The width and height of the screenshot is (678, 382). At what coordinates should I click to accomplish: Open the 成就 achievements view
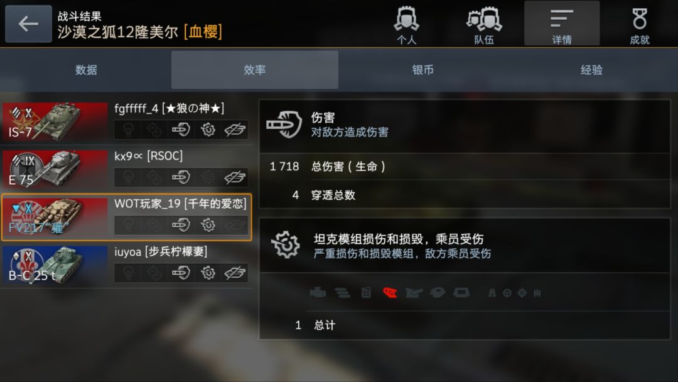point(640,25)
